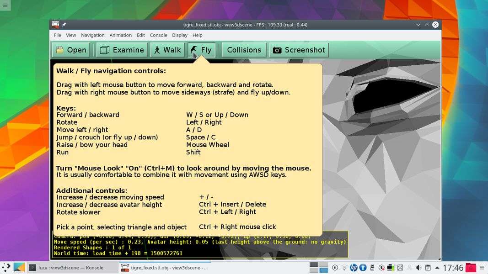This screenshot has width=488, height=274.
Task: Take a Screenshot using the camera button
Action: [300, 50]
